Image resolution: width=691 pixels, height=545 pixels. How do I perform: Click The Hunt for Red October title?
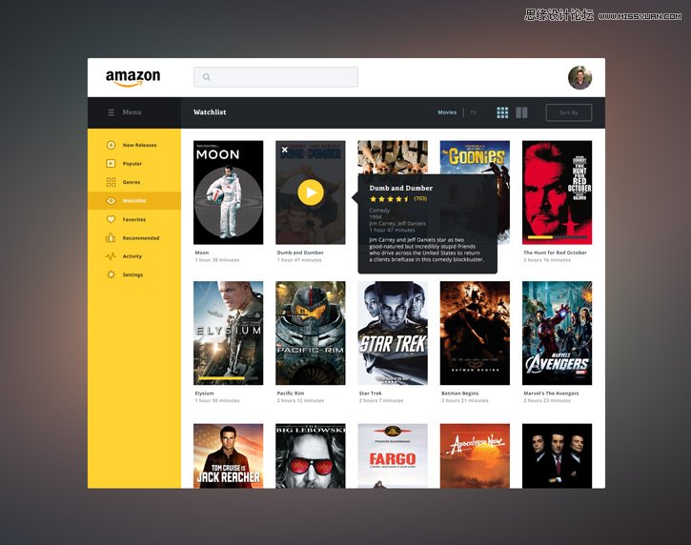pos(556,252)
